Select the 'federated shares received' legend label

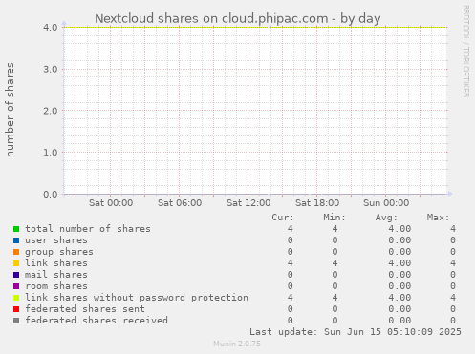tap(97, 321)
